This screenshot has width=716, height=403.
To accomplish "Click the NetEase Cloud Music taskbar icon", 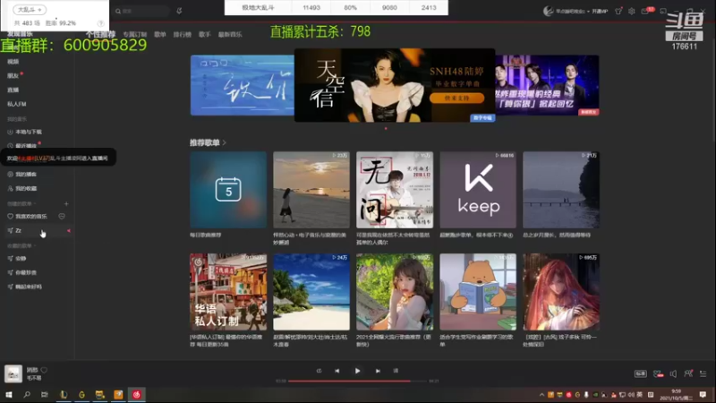I will tap(137, 394).
